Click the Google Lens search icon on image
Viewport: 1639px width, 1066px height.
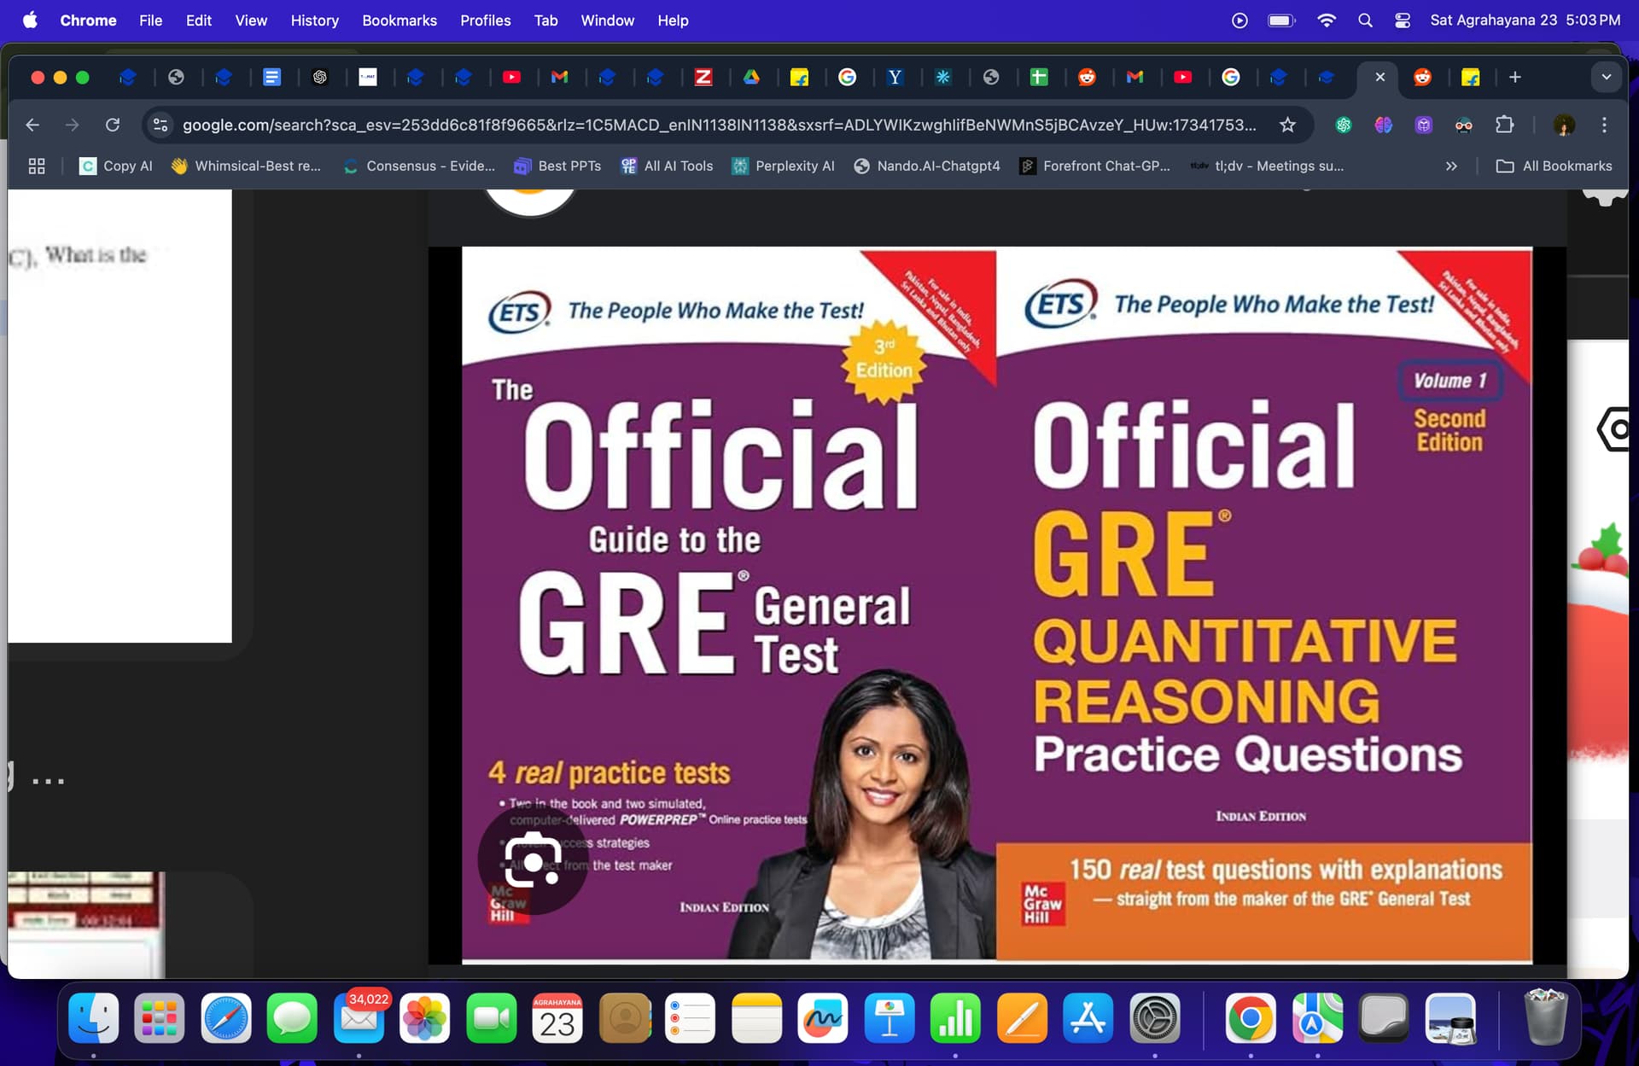tap(533, 860)
